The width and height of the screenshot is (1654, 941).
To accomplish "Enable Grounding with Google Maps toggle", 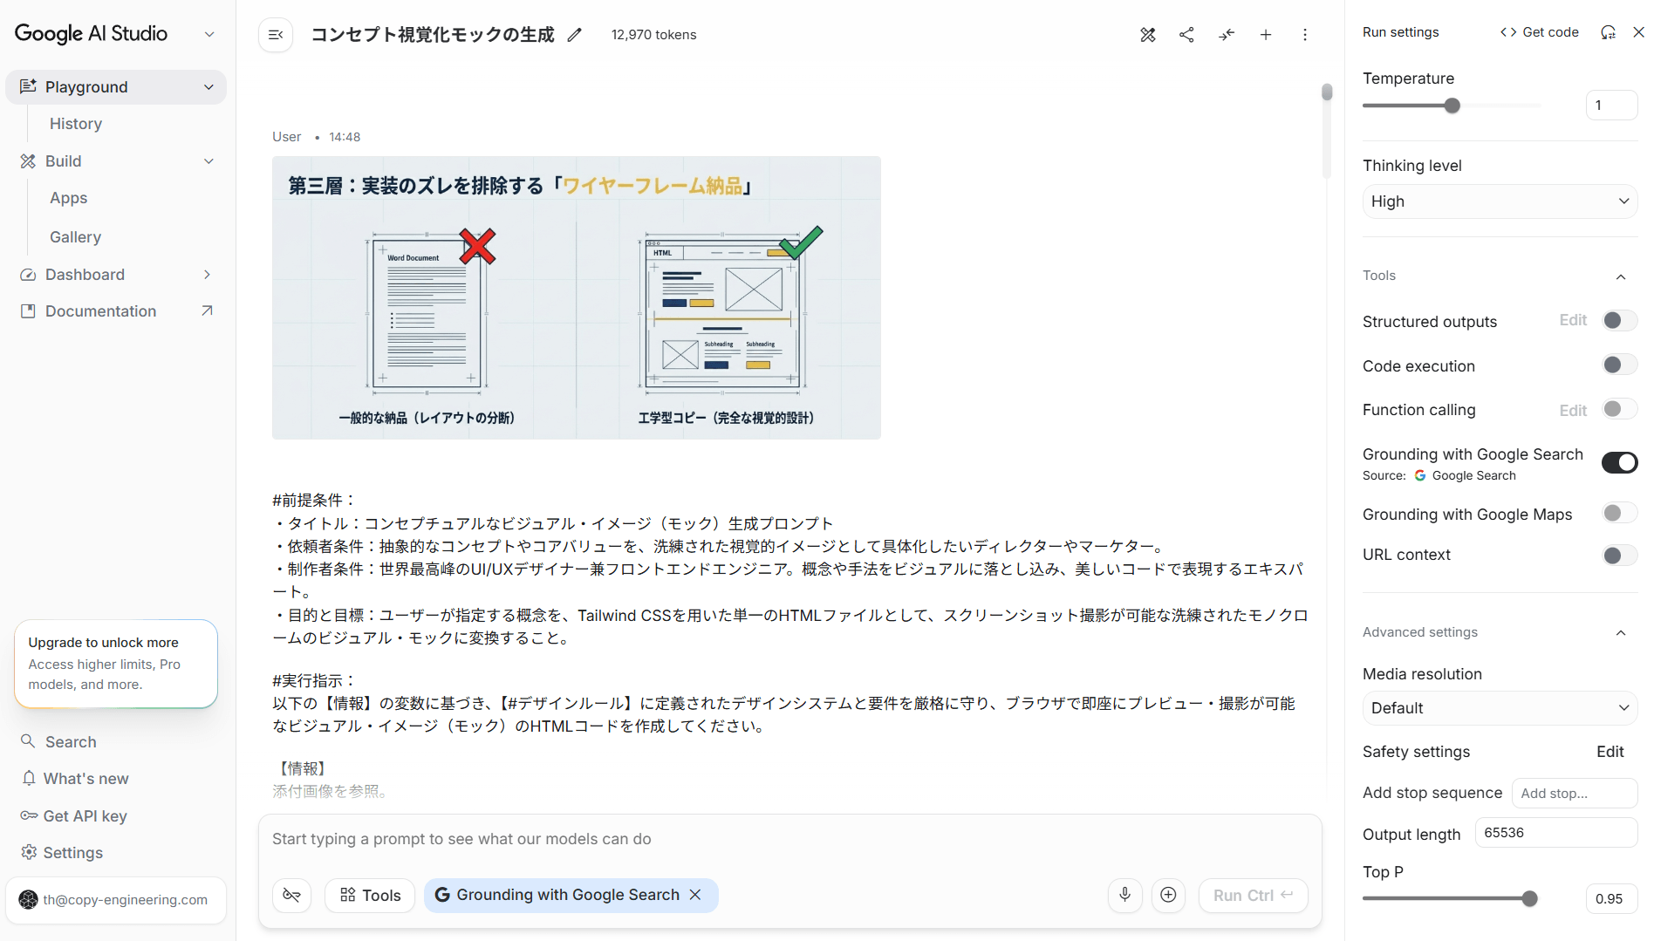I will 1619,513.
